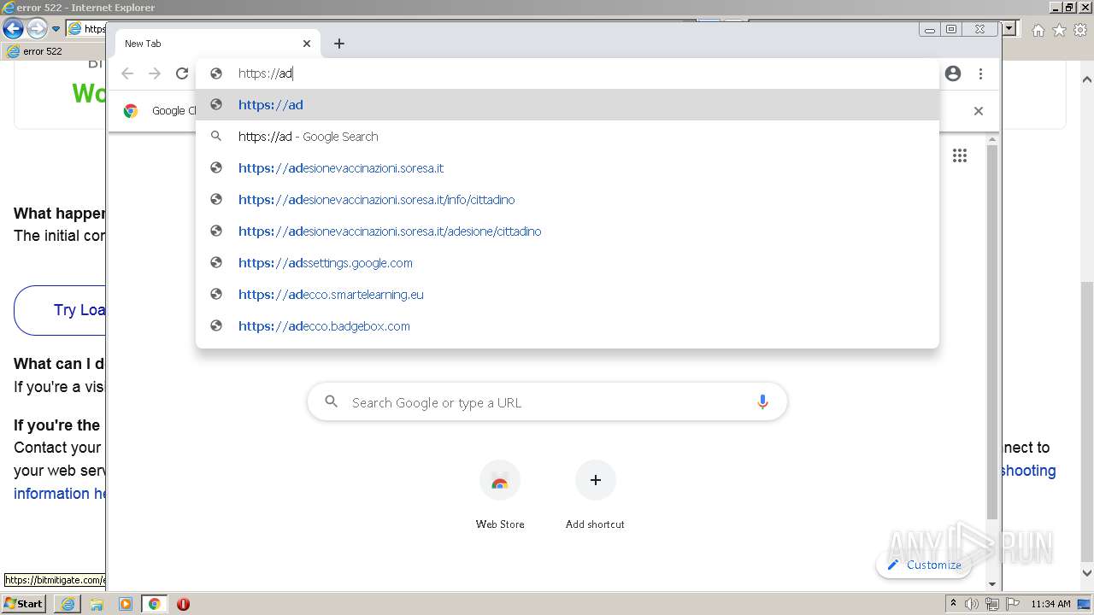Click the Chrome page vertical scrollbar
This screenshot has height=615, width=1094.
pyautogui.click(x=991, y=333)
